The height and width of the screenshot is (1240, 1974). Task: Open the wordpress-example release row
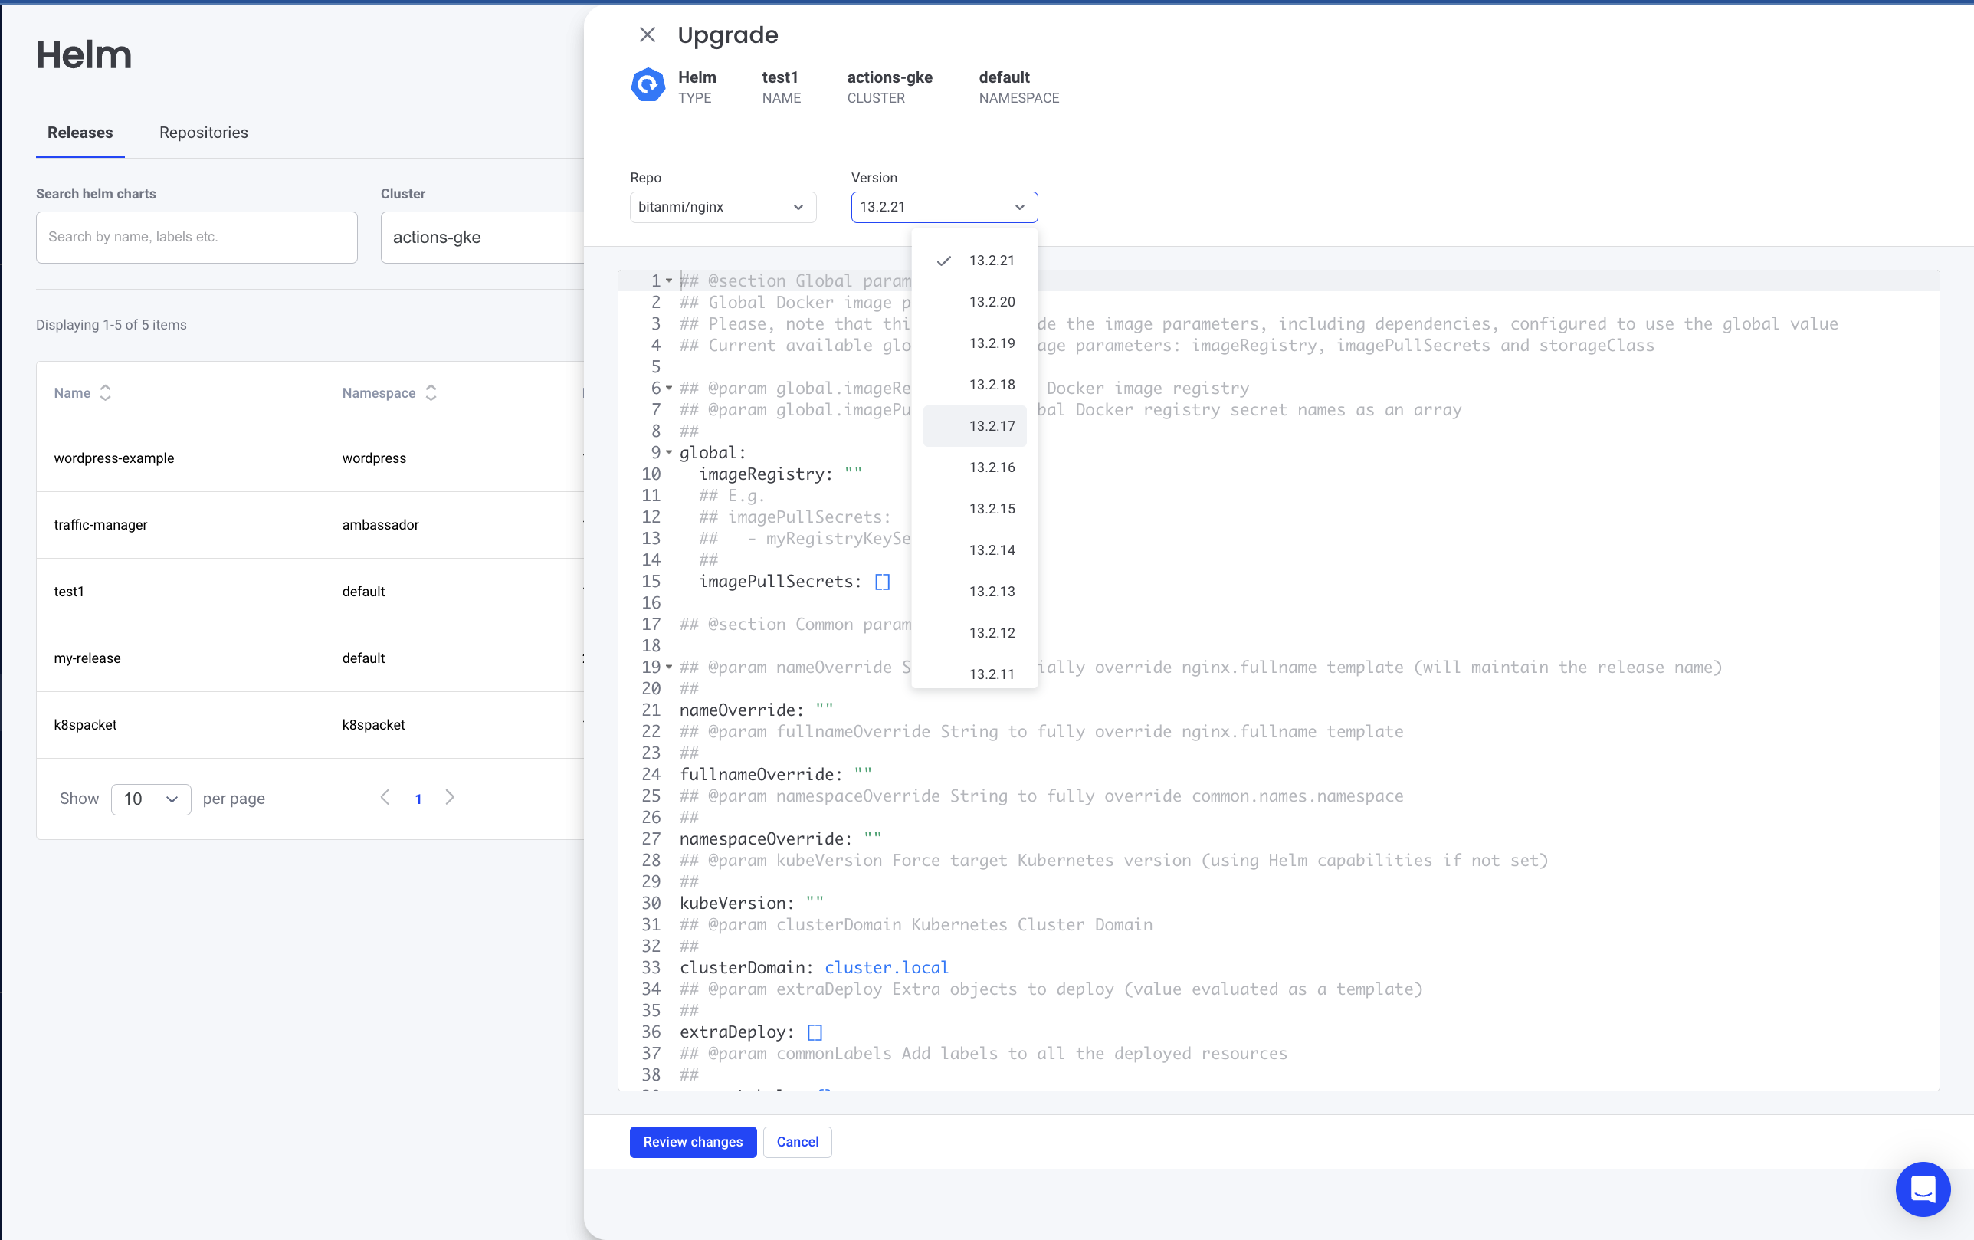point(310,458)
